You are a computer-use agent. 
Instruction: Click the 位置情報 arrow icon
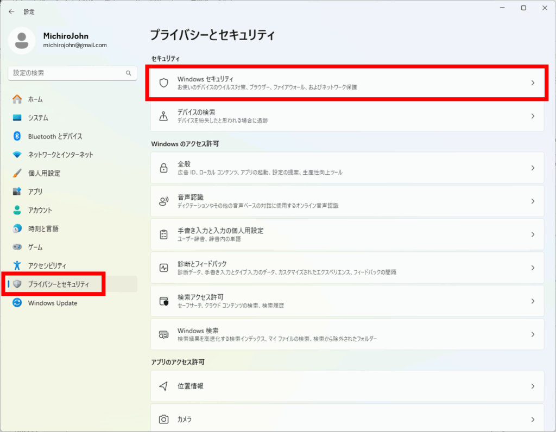click(163, 386)
